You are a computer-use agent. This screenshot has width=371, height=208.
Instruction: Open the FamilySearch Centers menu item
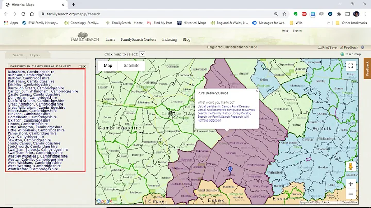click(x=139, y=39)
